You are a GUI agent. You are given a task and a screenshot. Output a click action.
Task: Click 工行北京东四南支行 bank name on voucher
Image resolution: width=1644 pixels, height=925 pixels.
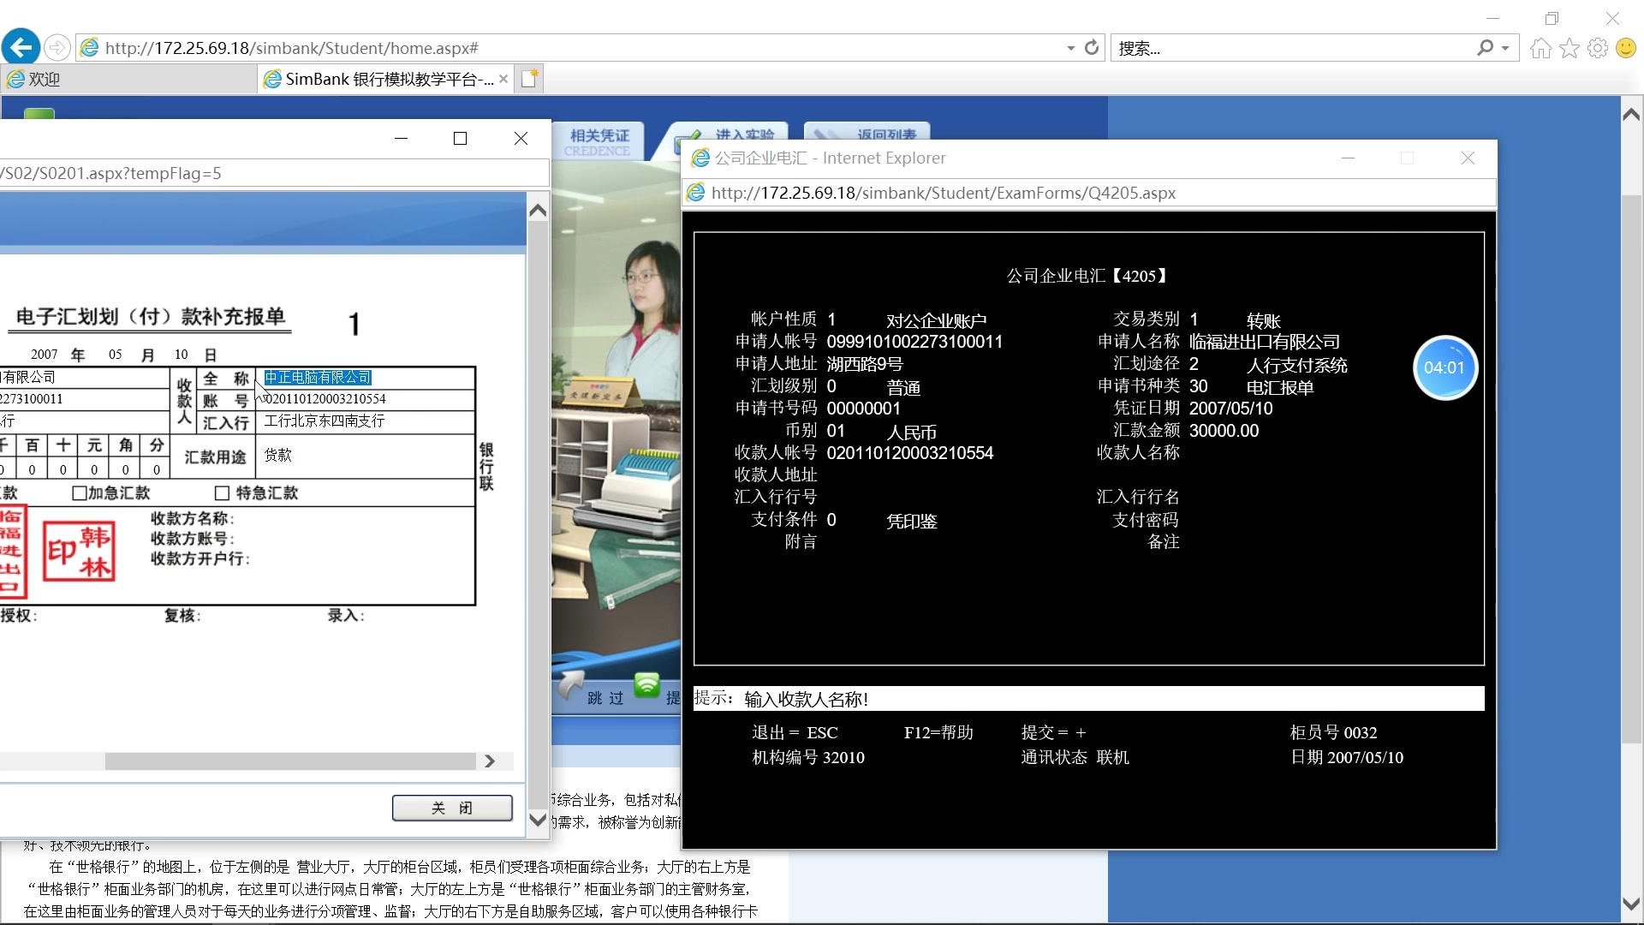[325, 421]
